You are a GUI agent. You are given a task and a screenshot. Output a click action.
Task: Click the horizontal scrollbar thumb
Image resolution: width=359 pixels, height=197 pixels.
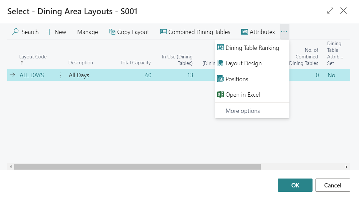coord(137,167)
